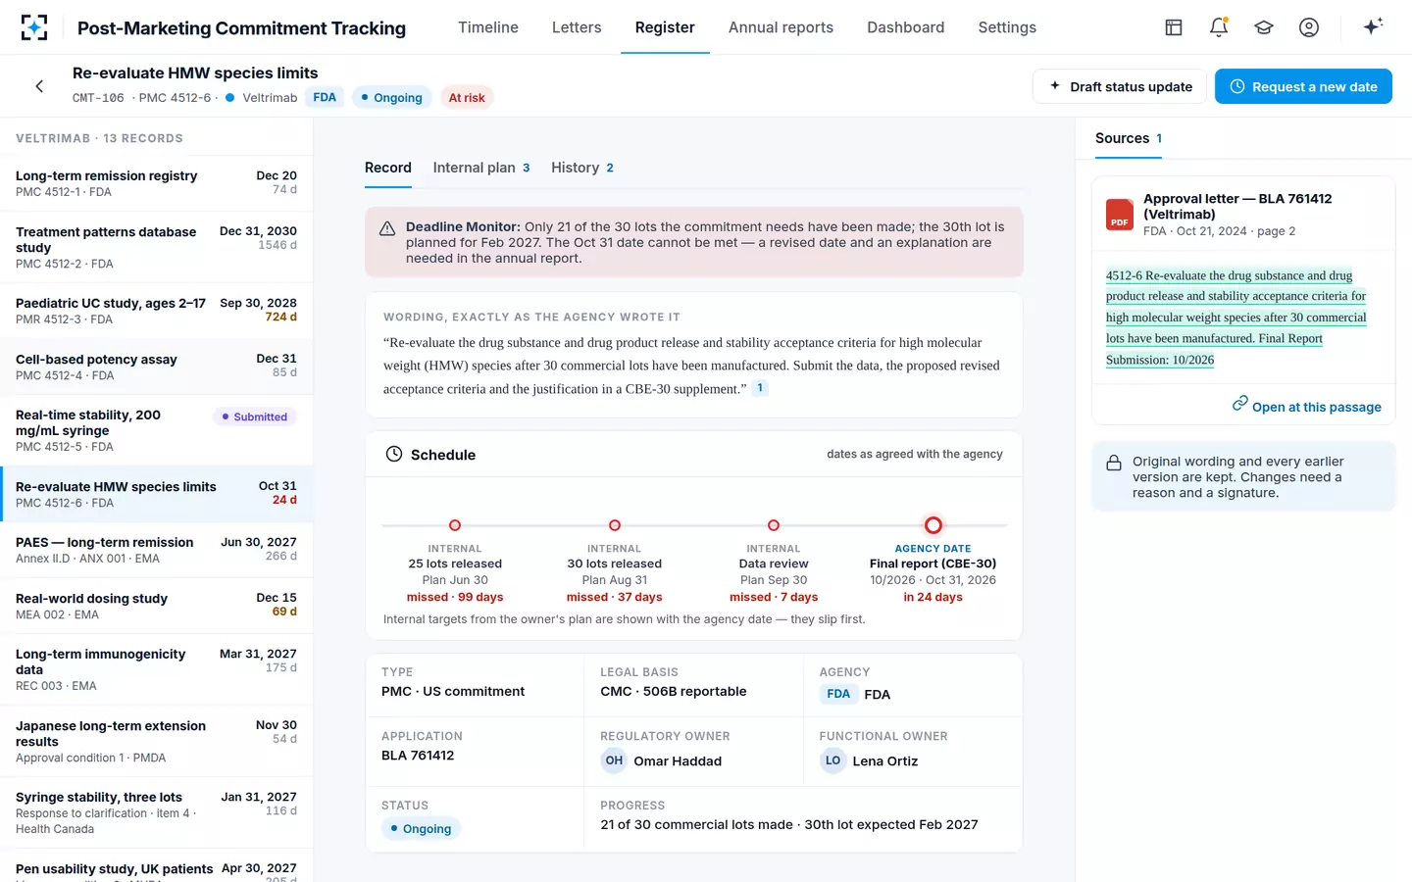Open Long-term remission registry record
Image resolution: width=1412 pixels, height=882 pixels.
(x=157, y=183)
